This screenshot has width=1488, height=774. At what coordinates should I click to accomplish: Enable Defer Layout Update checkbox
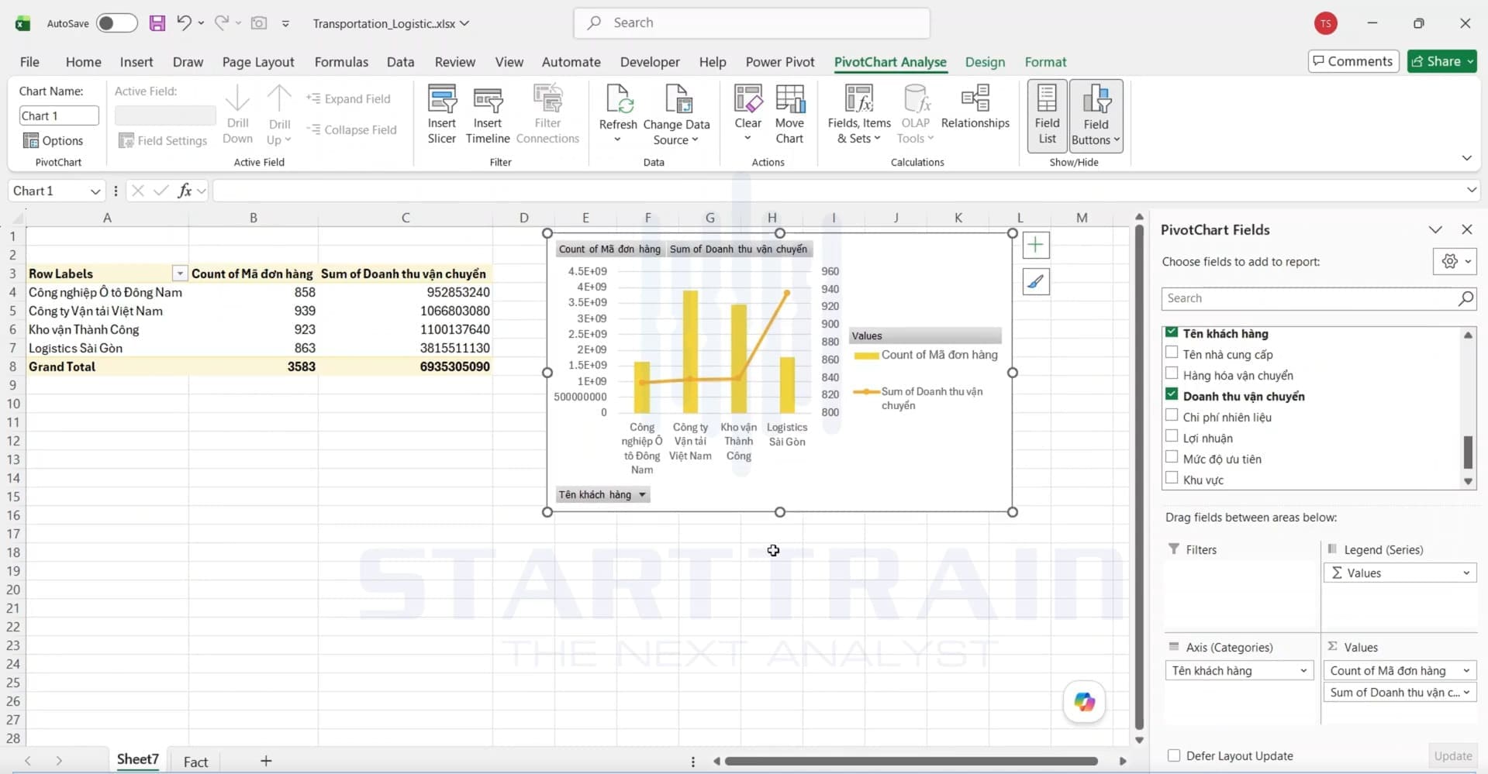tap(1174, 755)
